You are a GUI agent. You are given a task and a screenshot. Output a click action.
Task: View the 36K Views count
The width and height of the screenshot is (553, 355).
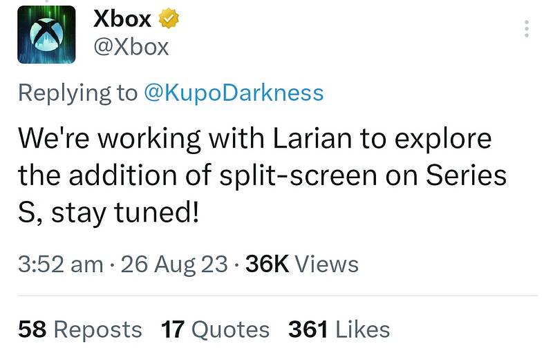point(302,264)
